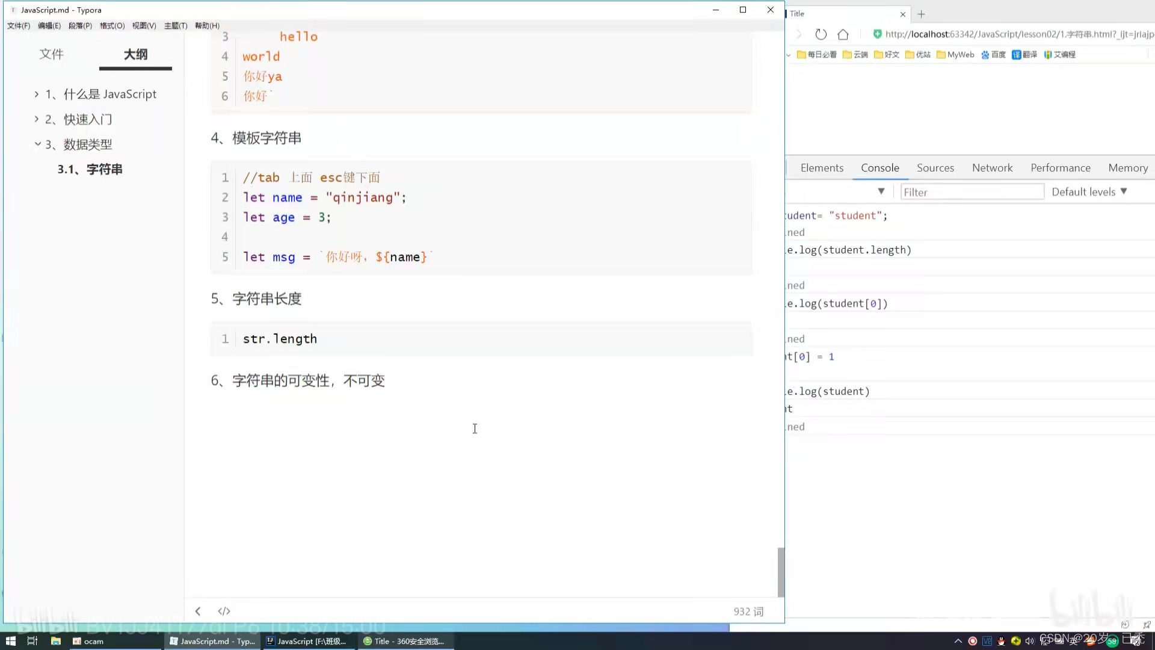Viewport: 1155px width, 650px height.
Task: Toggle source code mode icon
Action: pos(224,611)
